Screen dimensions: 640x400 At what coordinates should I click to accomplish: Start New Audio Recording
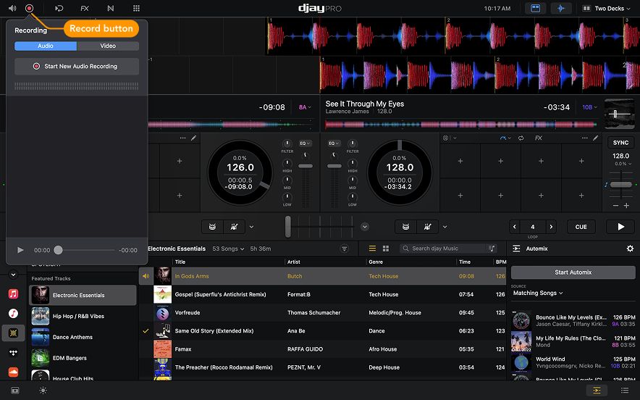77,66
